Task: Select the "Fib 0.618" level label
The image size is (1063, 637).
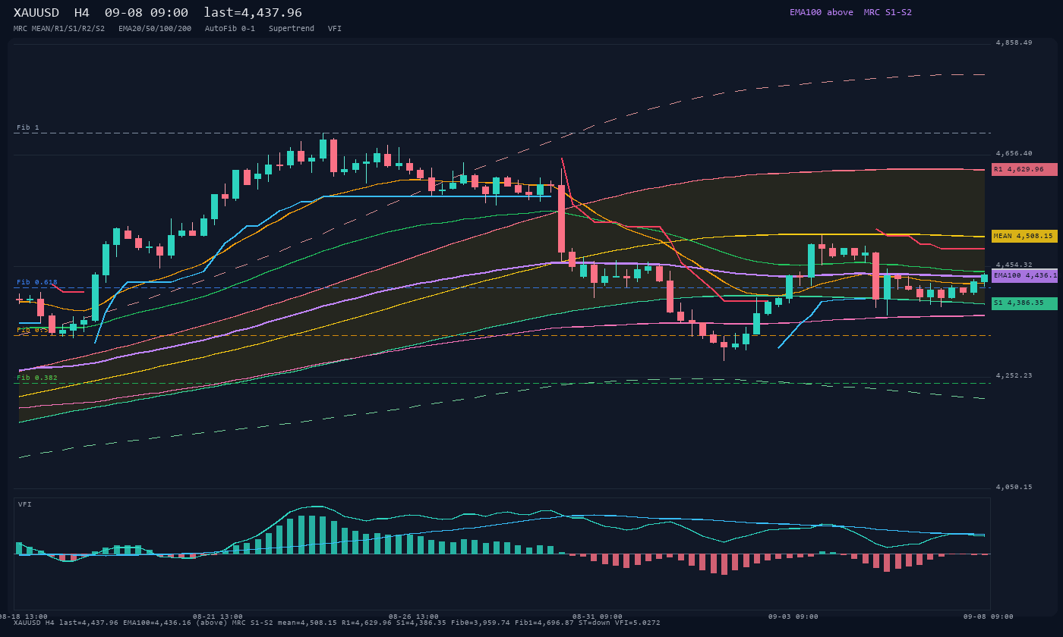Action: click(37, 282)
